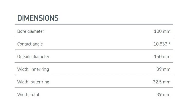Select the Width, outer ring label
This screenshot has width=180, height=105.
click(x=33, y=82)
